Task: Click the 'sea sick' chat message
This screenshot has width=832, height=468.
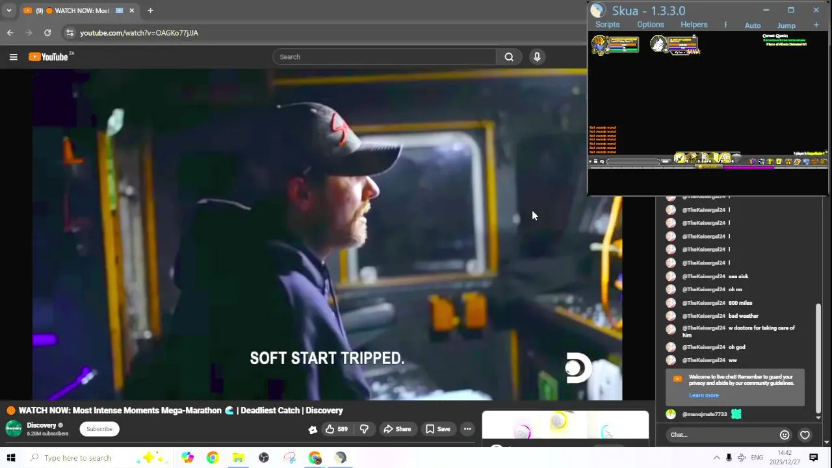Action: [738, 276]
